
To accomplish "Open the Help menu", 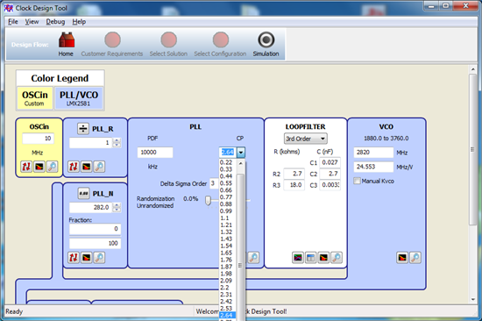I will (79, 22).
